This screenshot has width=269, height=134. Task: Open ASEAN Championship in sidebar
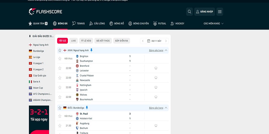[40, 100]
